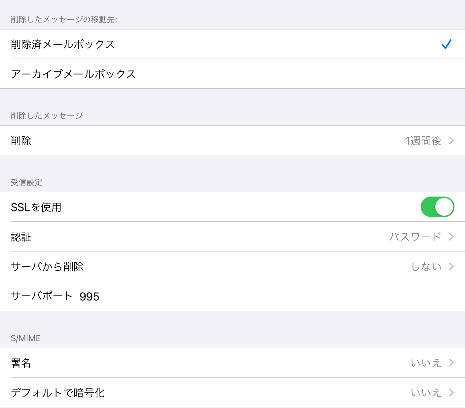Edit the サーバポート field value 995
Image resolution: width=465 pixels, height=408 pixels.
tap(89, 296)
